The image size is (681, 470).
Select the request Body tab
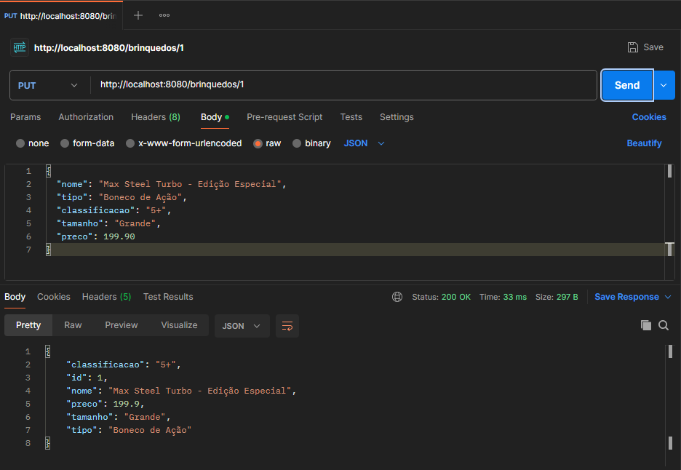215,117
